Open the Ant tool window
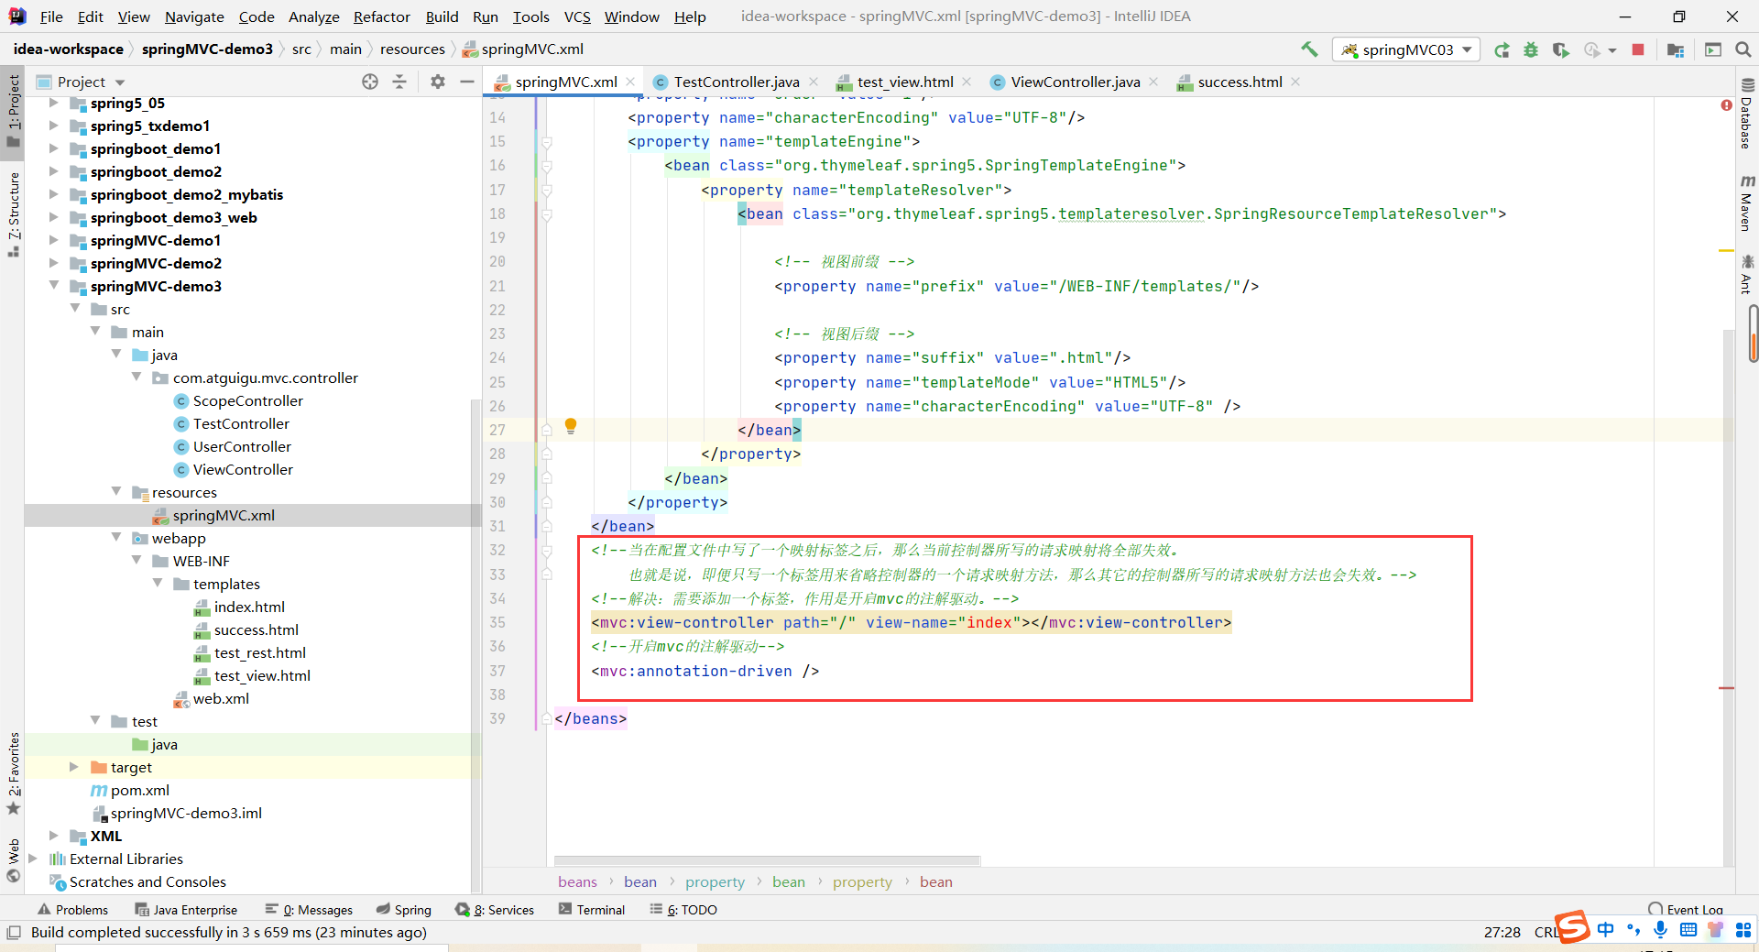Viewport: 1759px width, 952px height. 1746,275
